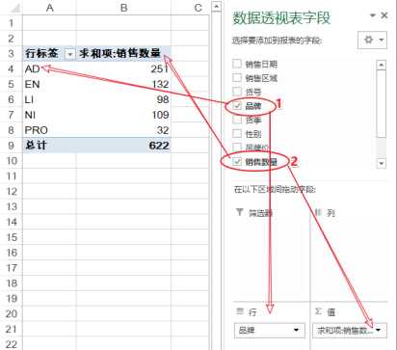Click the field list scrollbar thumb
The width and height of the screenshot is (397, 350).
381,103
